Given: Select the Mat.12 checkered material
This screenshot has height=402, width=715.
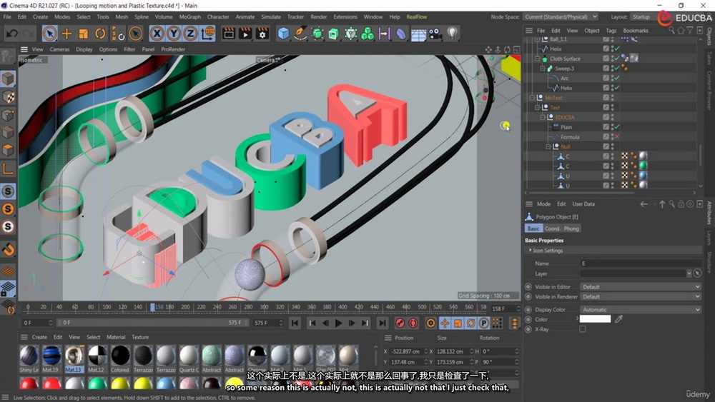Looking at the screenshot, I should click(97, 356).
